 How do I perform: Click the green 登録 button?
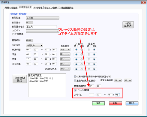[98, 103]
